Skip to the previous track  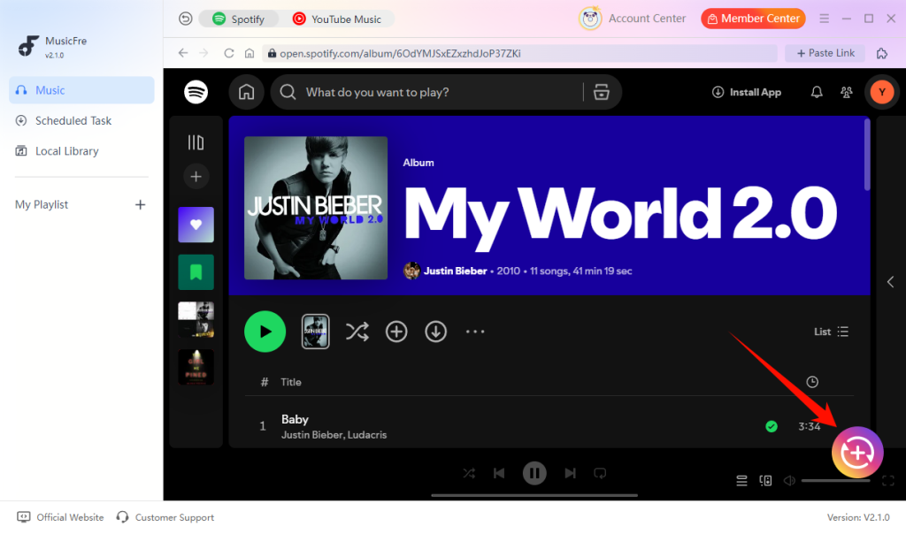click(499, 473)
